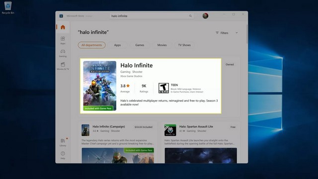Select the Movies filter tab
The height and width of the screenshot is (179, 318).
(162, 45)
